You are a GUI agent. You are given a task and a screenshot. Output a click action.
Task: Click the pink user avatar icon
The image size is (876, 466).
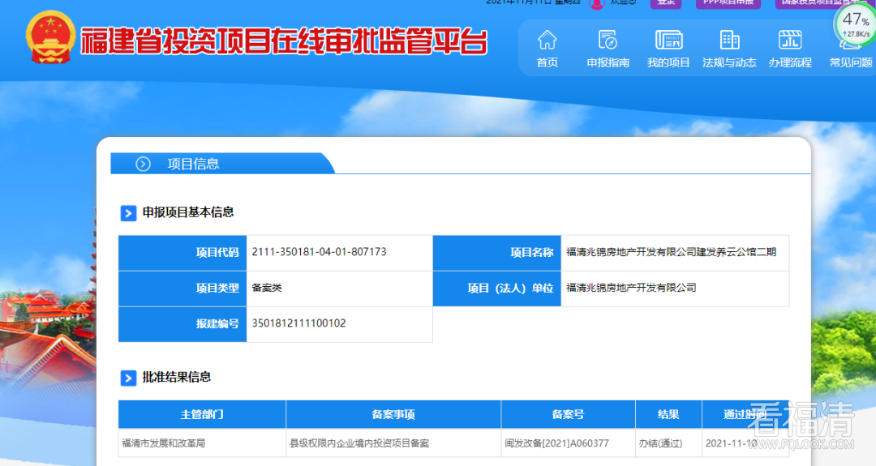596,3
